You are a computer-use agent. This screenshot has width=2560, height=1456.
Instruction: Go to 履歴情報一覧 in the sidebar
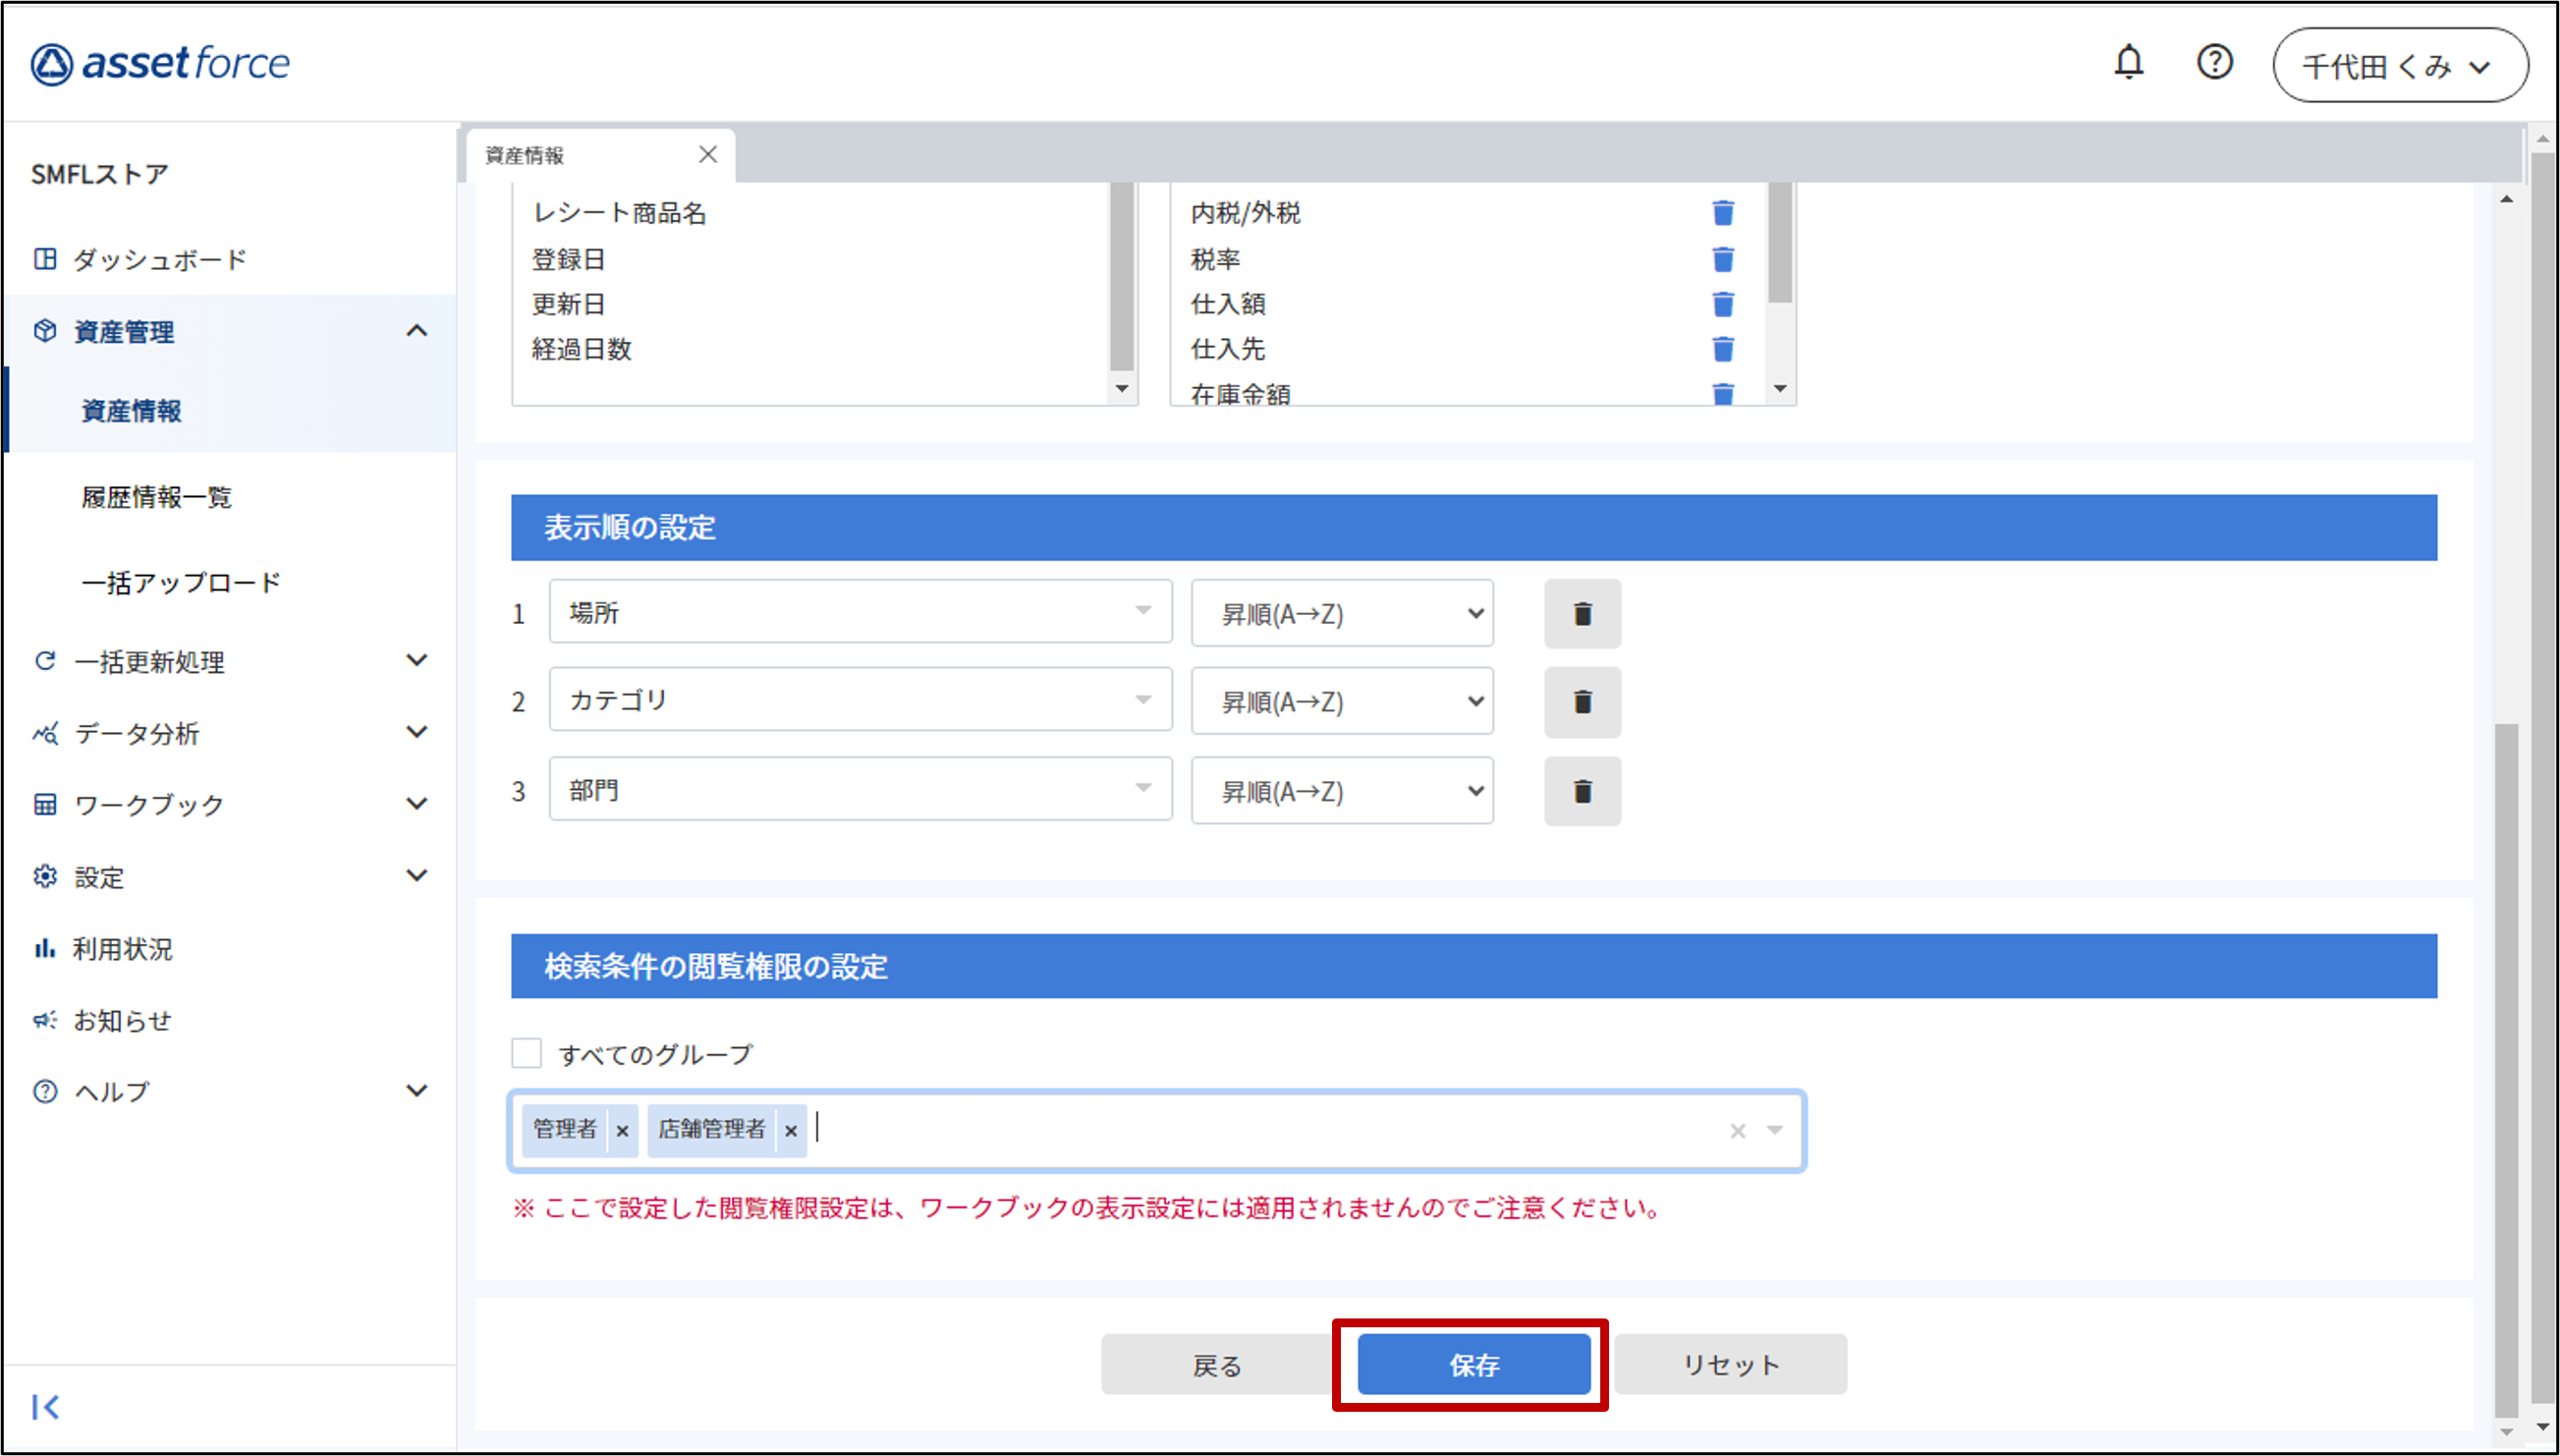tap(157, 497)
